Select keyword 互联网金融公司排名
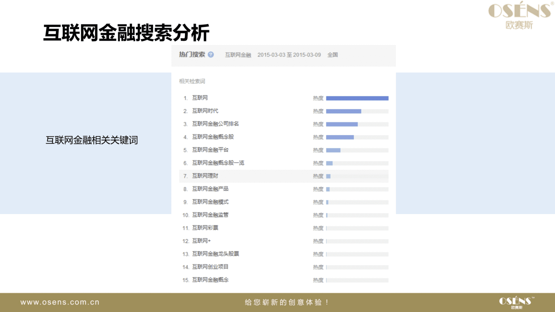This screenshot has width=555, height=312. pos(215,124)
